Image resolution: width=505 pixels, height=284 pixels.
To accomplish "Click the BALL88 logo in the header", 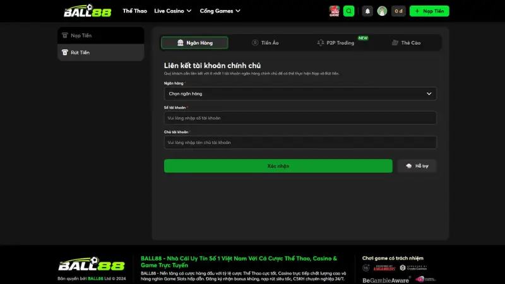I will (87, 11).
